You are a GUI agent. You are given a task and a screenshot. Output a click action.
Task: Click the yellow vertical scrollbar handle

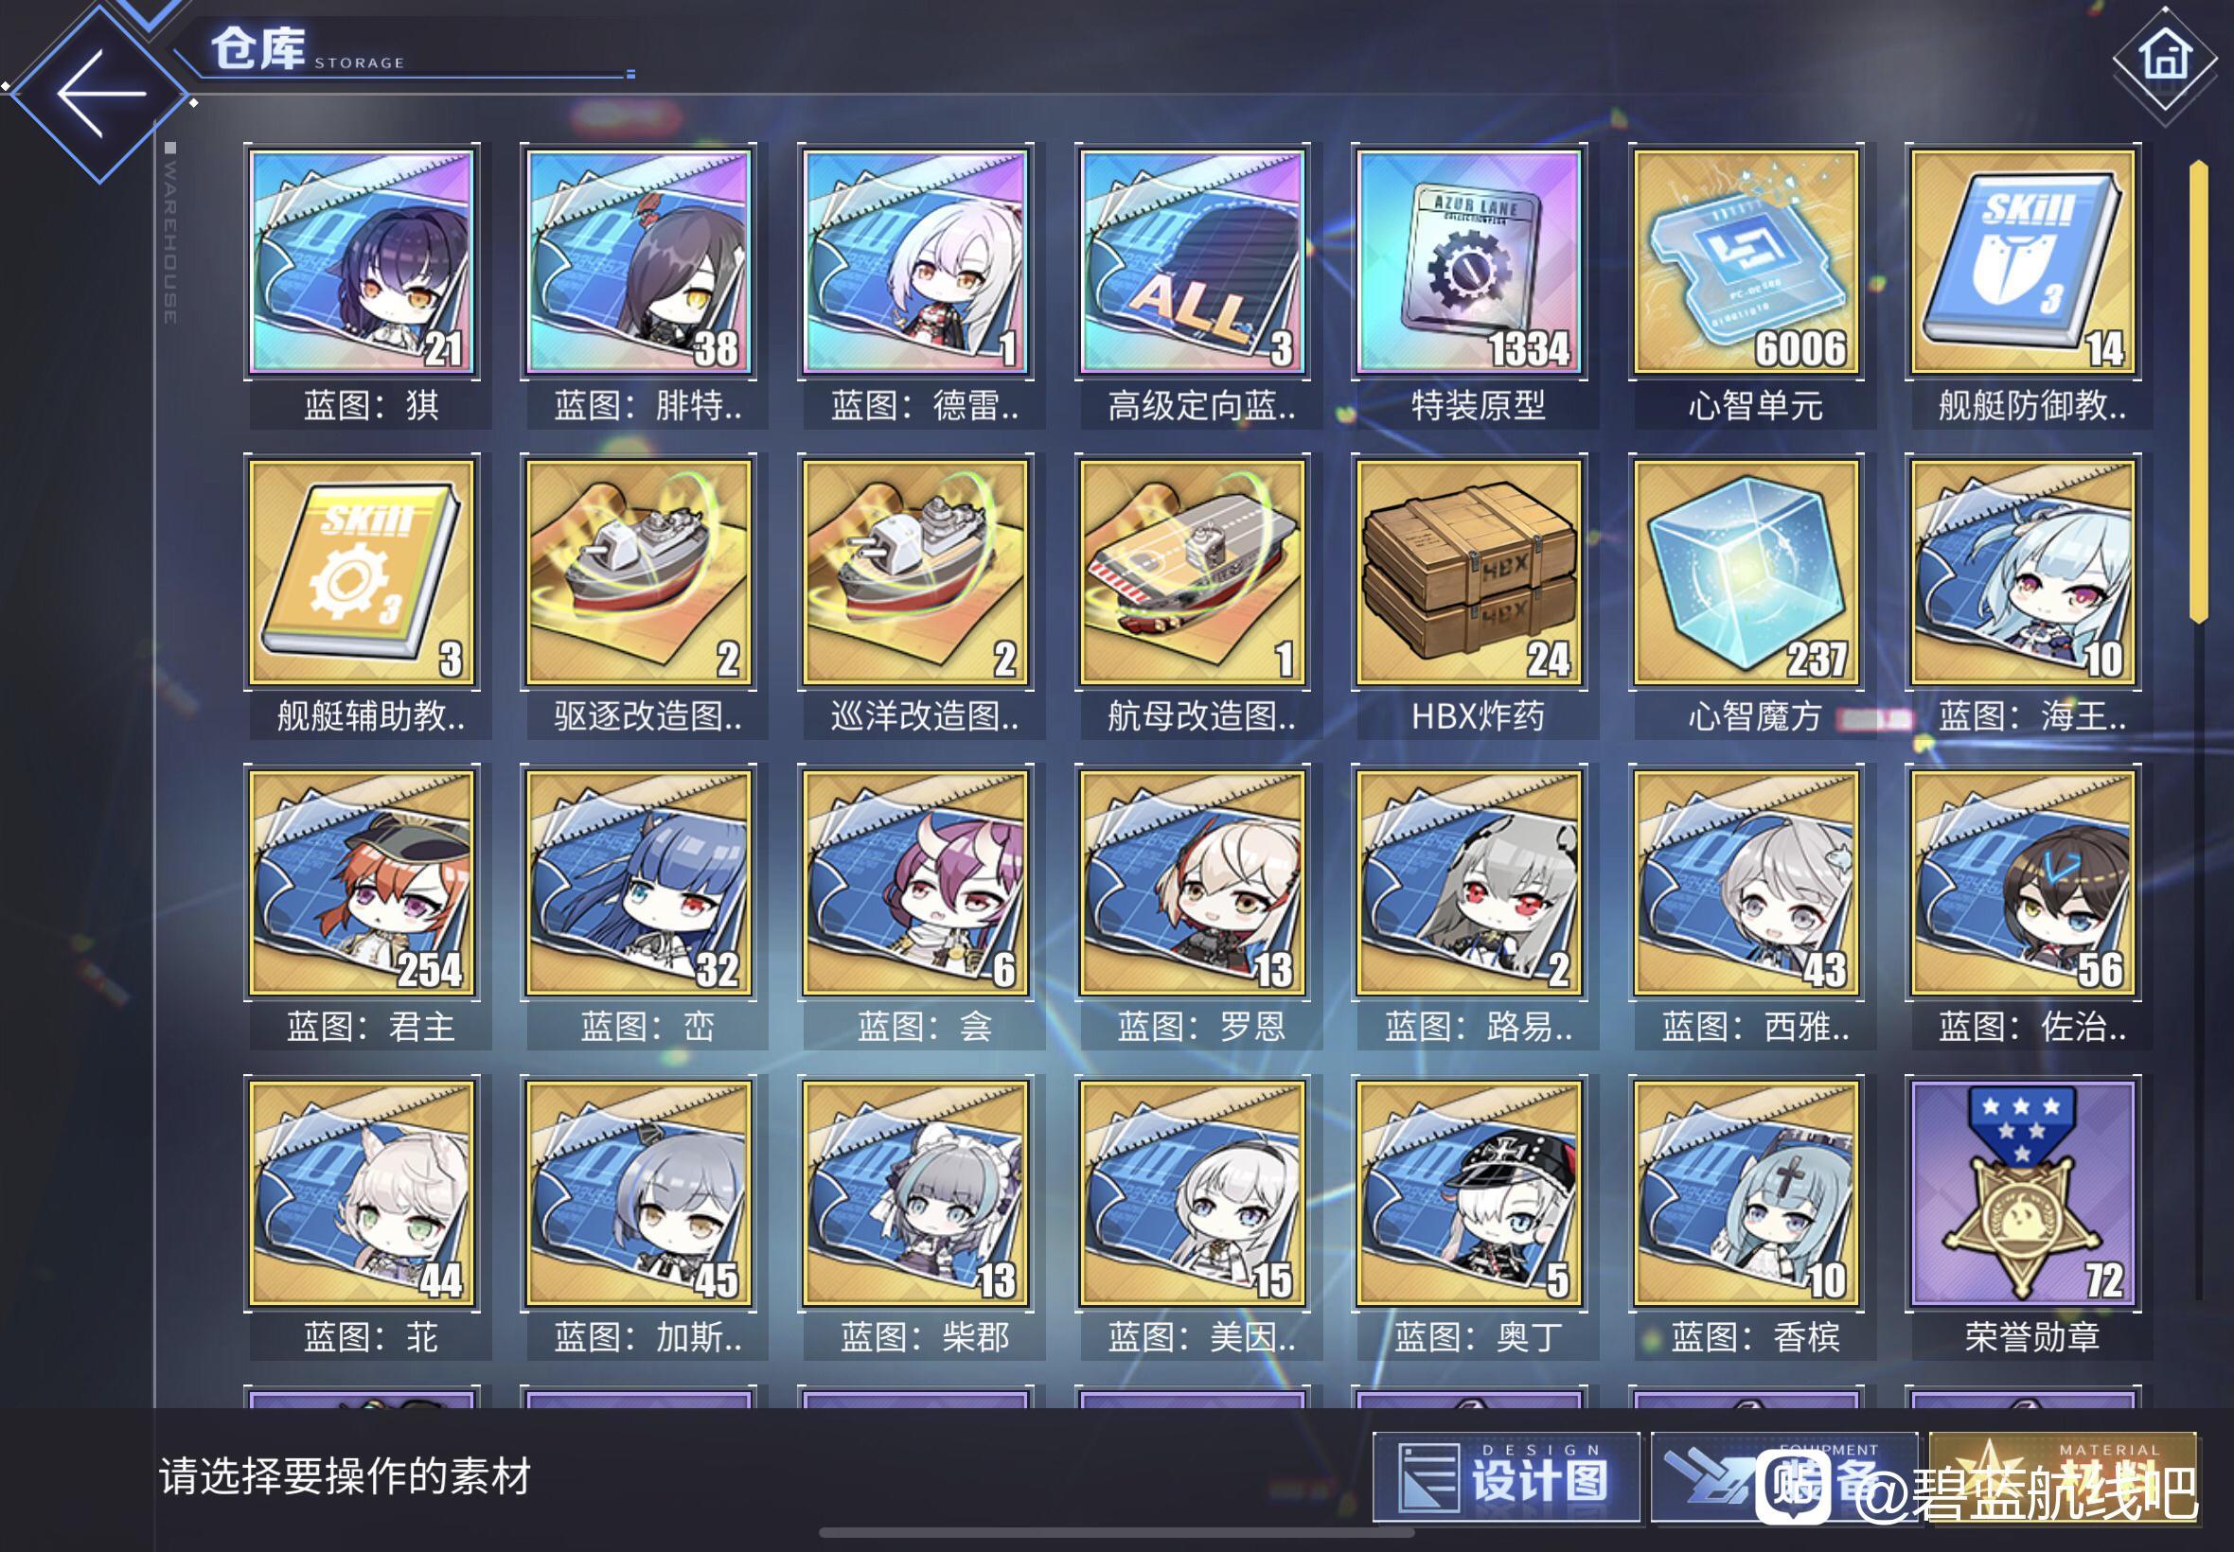2198,392
